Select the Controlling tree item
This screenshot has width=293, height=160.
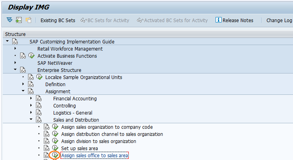pos(65,106)
